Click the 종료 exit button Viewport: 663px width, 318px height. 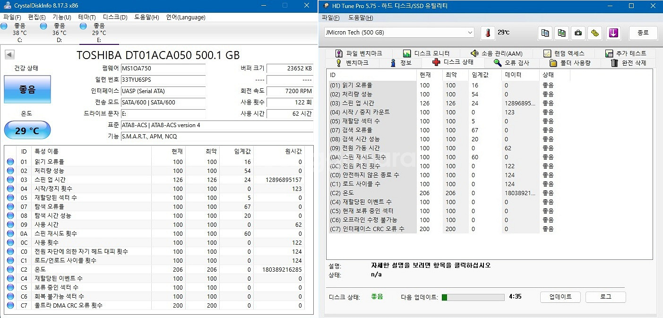click(x=643, y=33)
